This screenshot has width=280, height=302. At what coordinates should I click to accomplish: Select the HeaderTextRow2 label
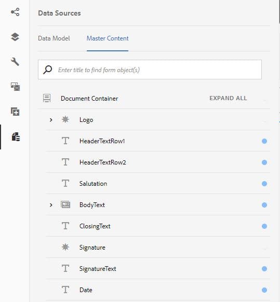(x=102, y=162)
